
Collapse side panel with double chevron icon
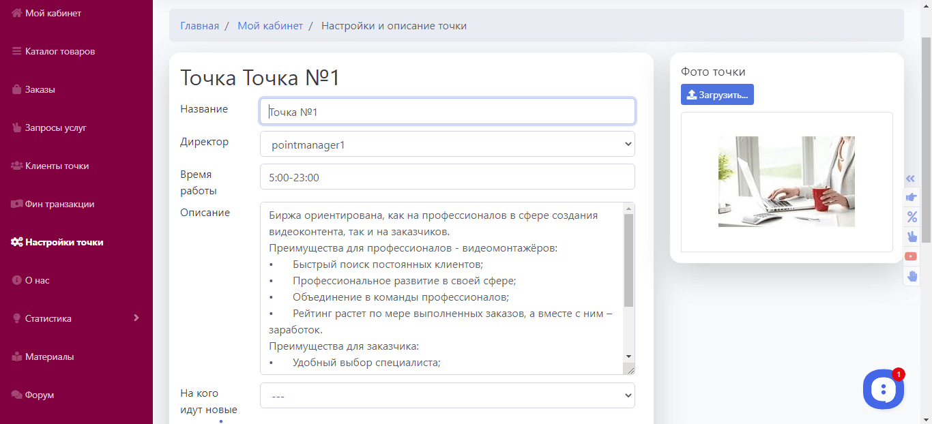pyautogui.click(x=910, y=179)
